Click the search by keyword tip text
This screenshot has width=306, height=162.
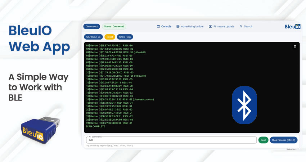click(x=109, y=145)
